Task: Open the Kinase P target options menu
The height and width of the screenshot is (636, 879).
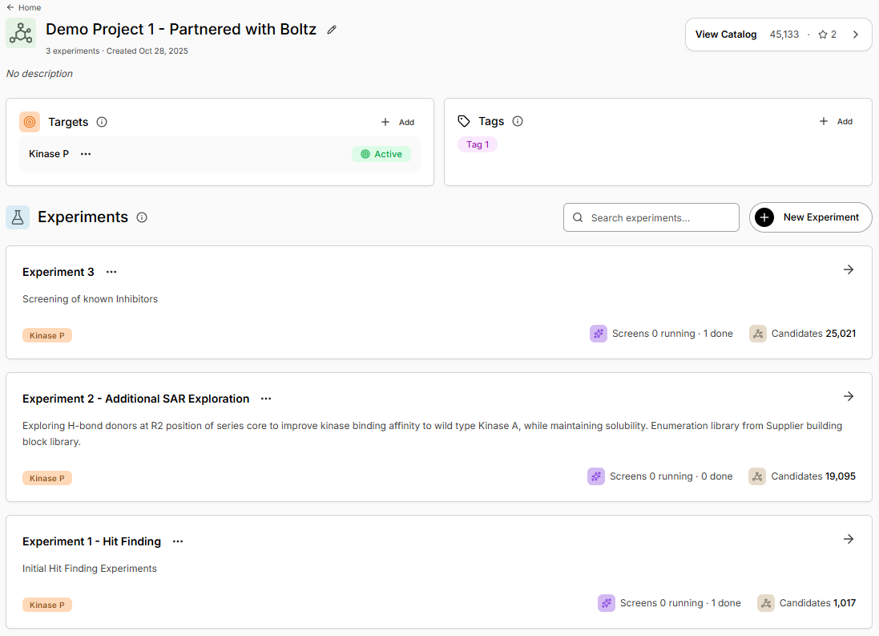Action: 85,154
